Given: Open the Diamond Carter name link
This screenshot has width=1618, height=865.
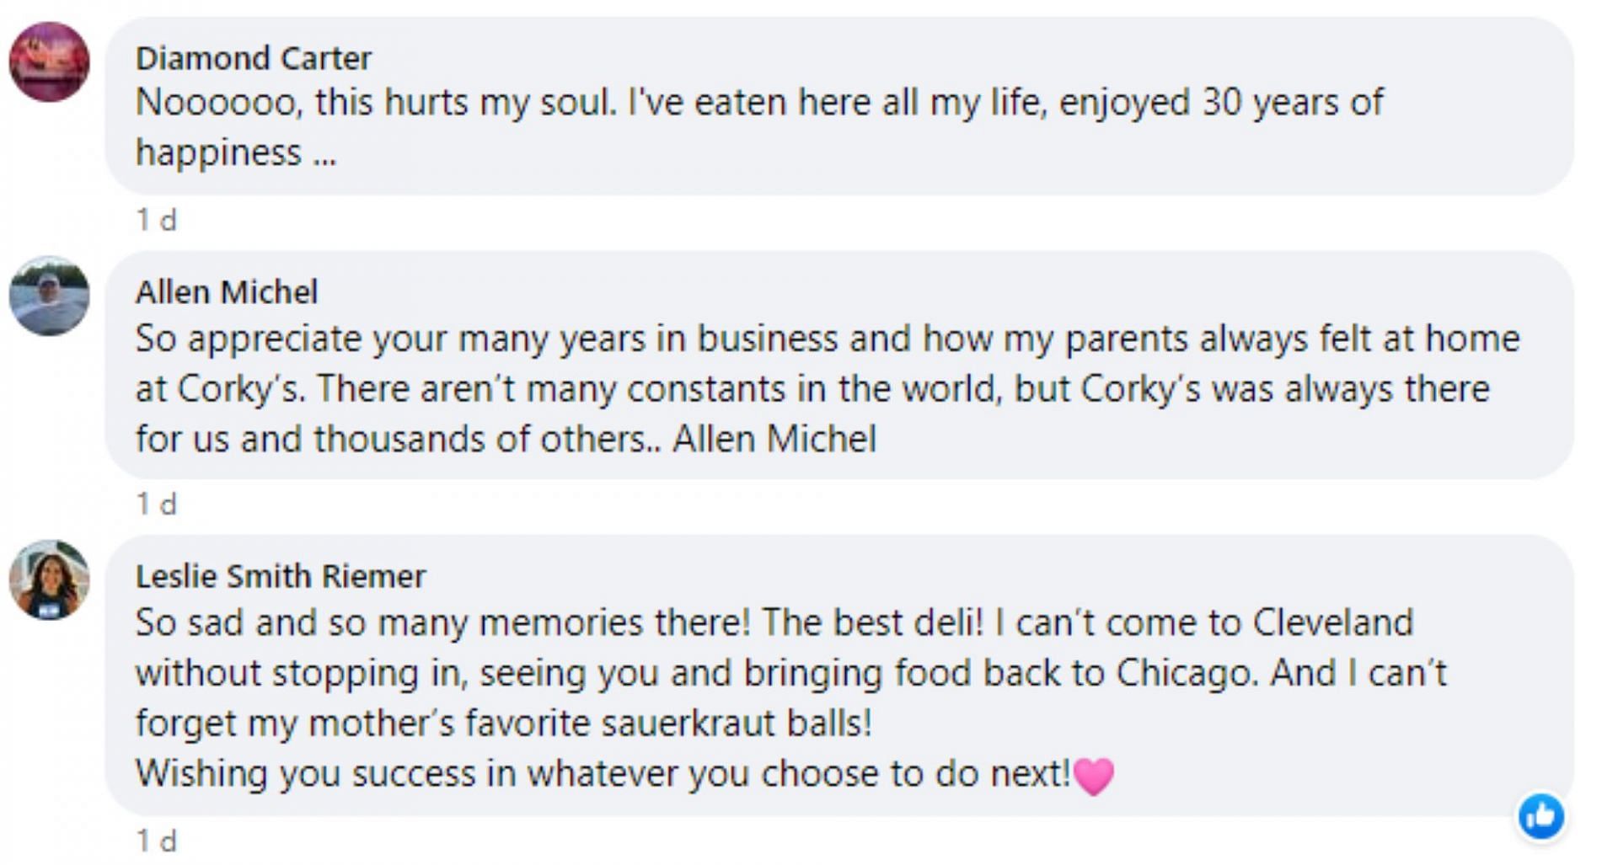Looking at the screenshot, I should click(253, 58).
